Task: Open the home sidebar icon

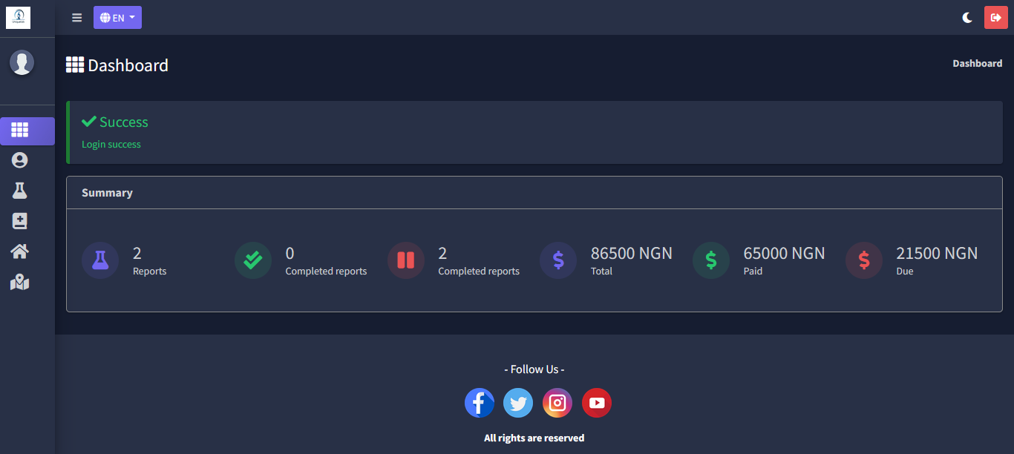Action: pos(20,251)
